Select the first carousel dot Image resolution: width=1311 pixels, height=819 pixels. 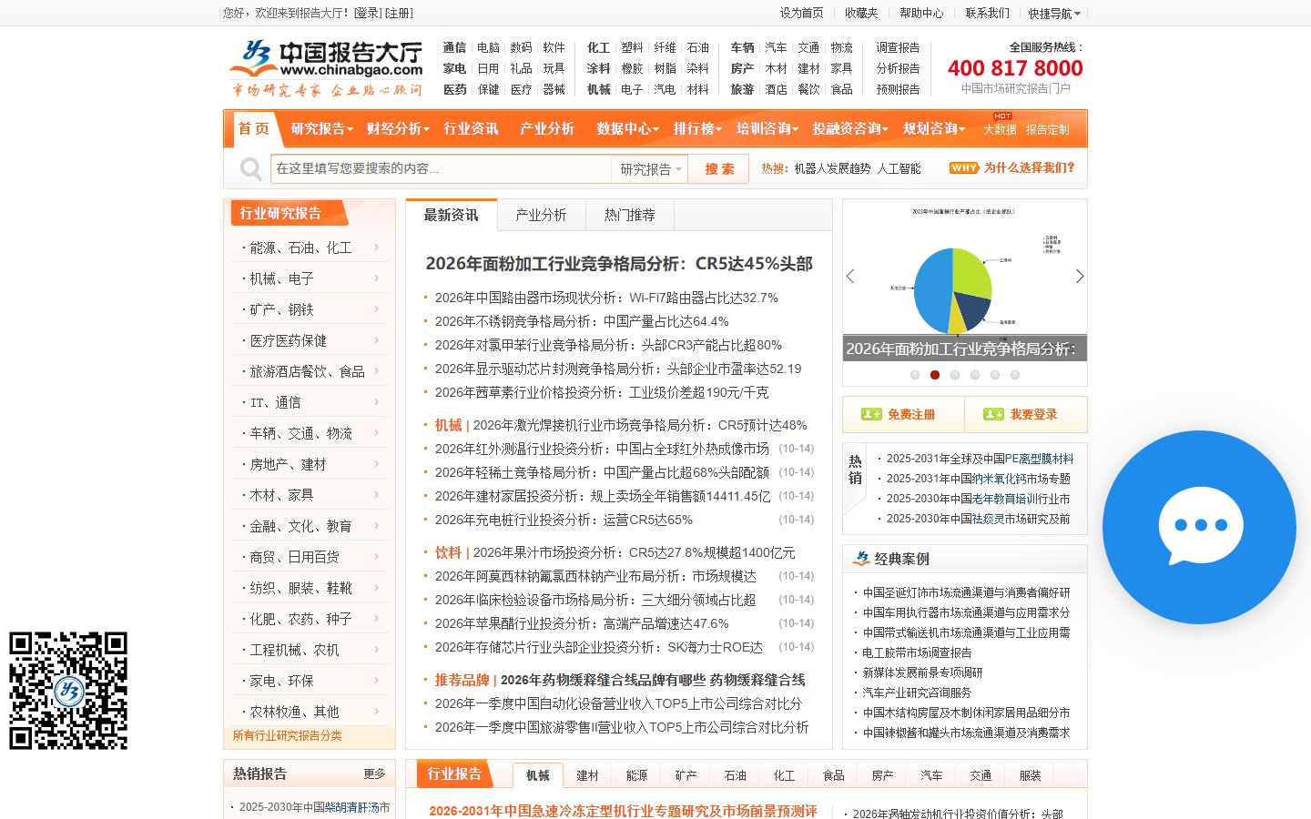(x=915, y=375)
